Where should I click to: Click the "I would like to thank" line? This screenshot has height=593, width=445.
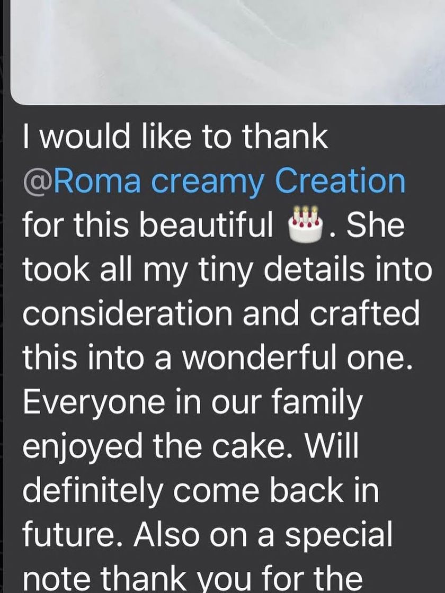click(x=175, y=137)
